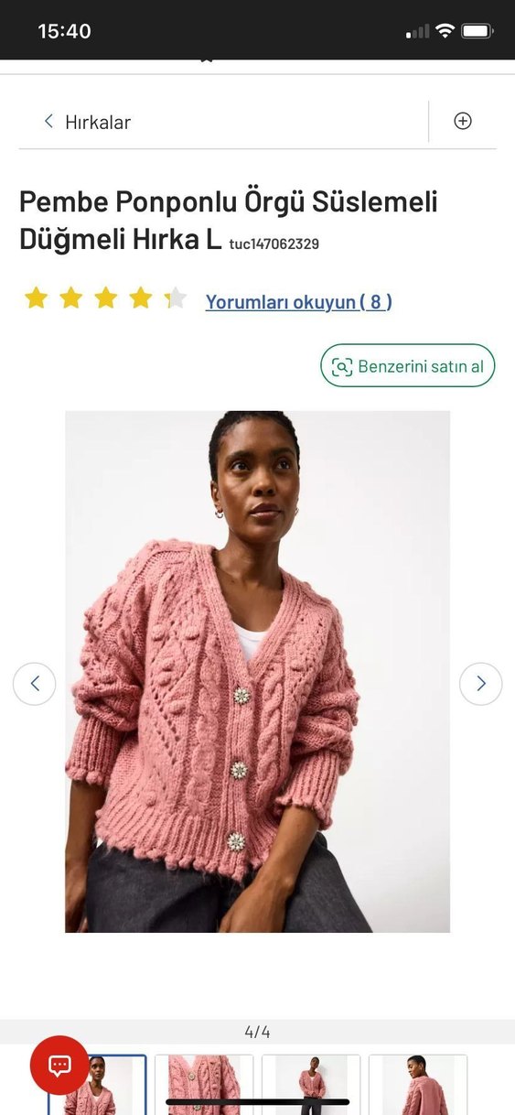515x1115 pixels.
Task: Tap the cellular signal bars icon
Action: [417, 31]
